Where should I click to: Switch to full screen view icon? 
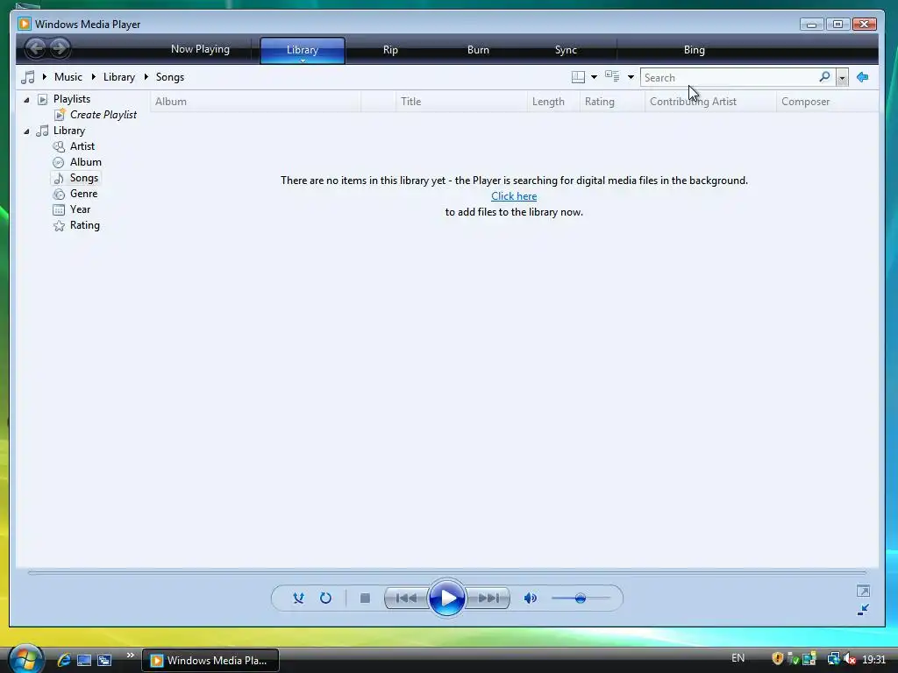point(863,591)
